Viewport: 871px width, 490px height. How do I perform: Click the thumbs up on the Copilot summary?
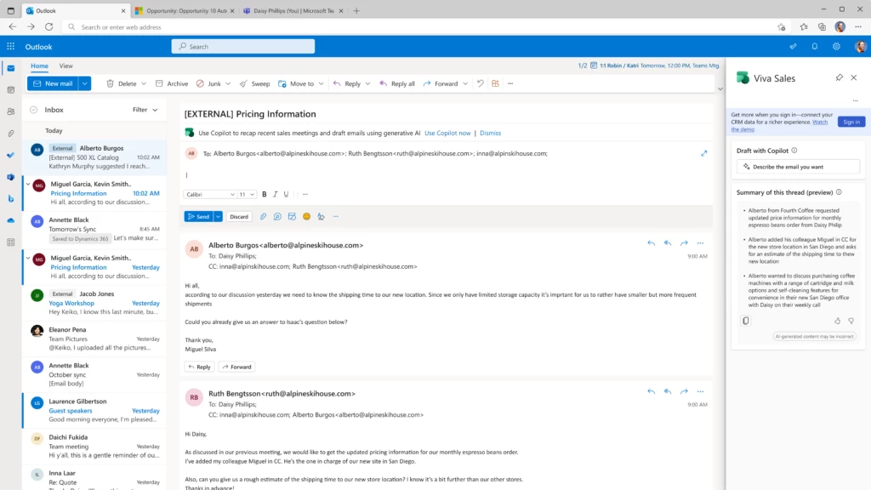(837, 321)
